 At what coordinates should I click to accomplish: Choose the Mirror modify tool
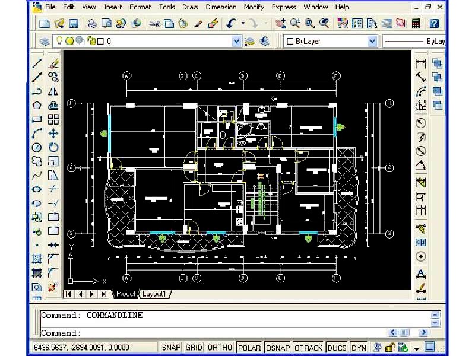(x=53, y=91)
